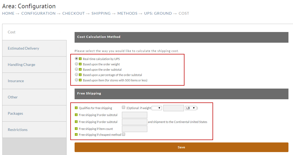The height and width of the screenshot is (155, 293).
Task: Enable Free shipping if cheapest method checkbox
Action: [124, 134]
